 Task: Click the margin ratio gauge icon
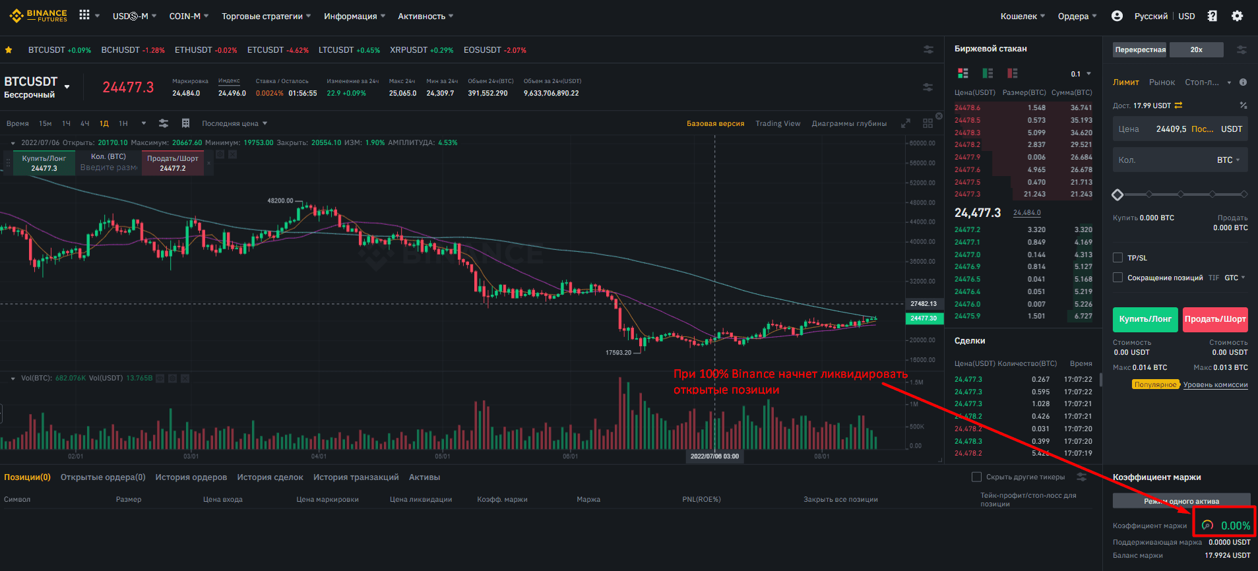click(x=1207, y=526)
